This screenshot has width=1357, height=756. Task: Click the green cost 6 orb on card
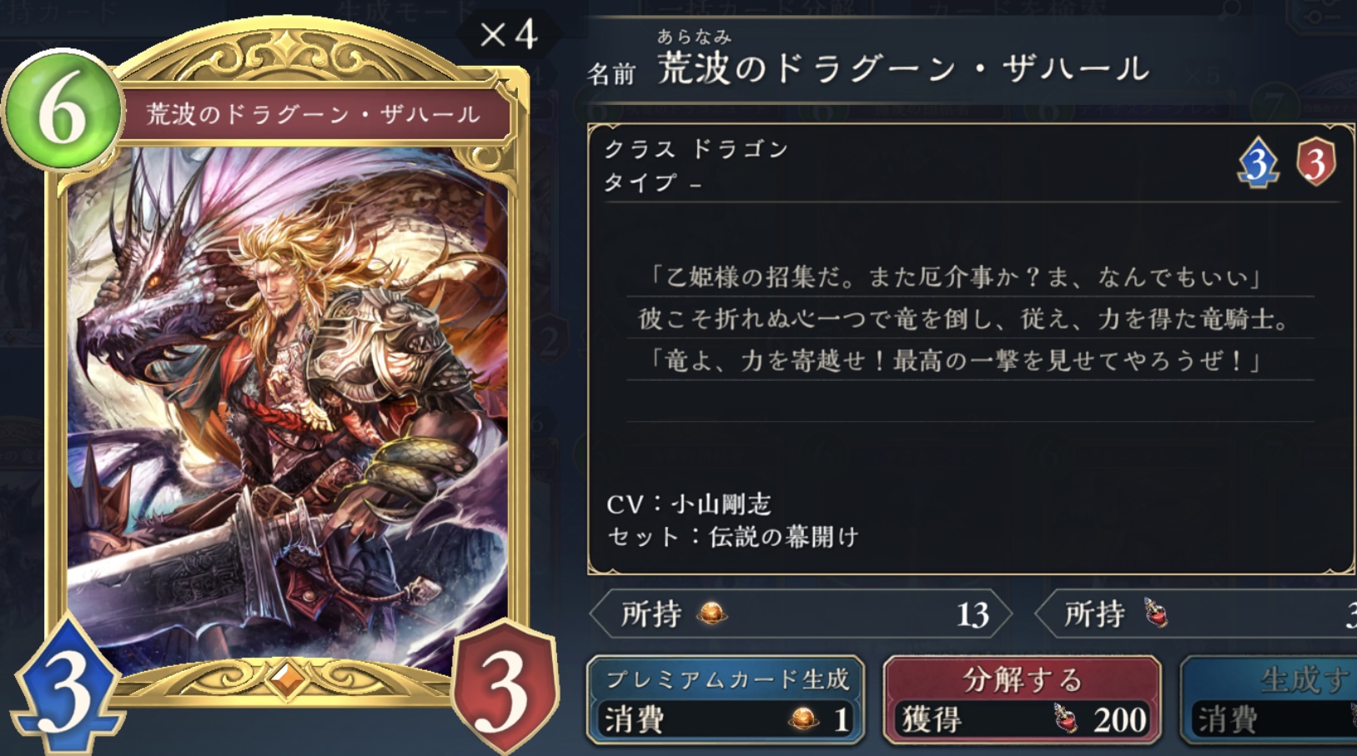coord(62,110)
